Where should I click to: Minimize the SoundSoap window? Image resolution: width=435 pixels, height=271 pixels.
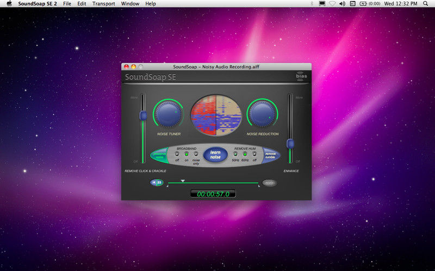(133, 67)
